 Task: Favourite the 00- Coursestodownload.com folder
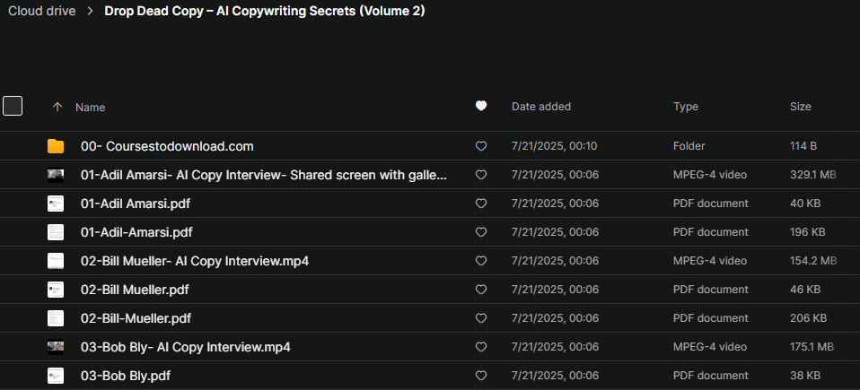481,146
